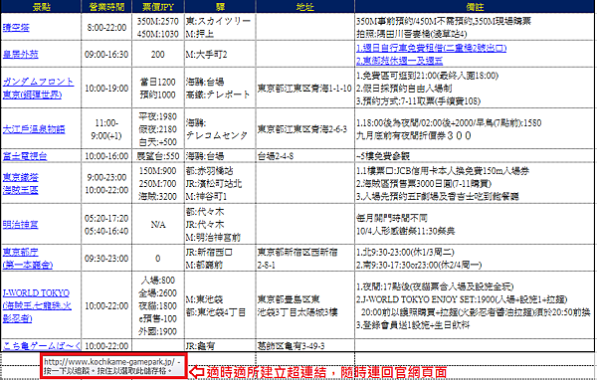Select the J-WORLD TOKYO ENJOY SET remarks cell
The height and width of the screenshot is (380, 597).
pyautogui.click(x=475, y=305)
